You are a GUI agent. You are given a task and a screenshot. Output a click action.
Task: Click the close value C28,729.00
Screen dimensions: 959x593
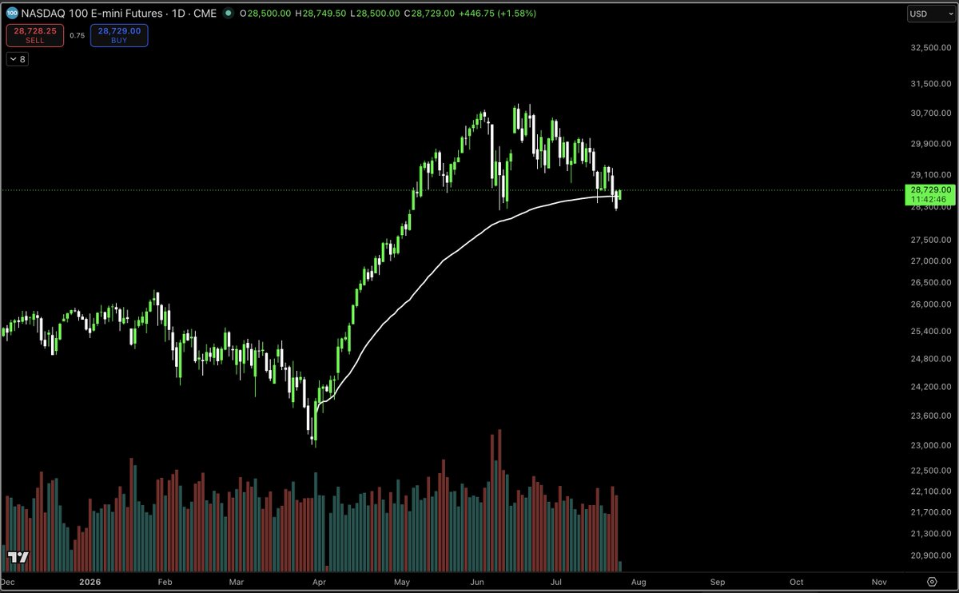429,14
